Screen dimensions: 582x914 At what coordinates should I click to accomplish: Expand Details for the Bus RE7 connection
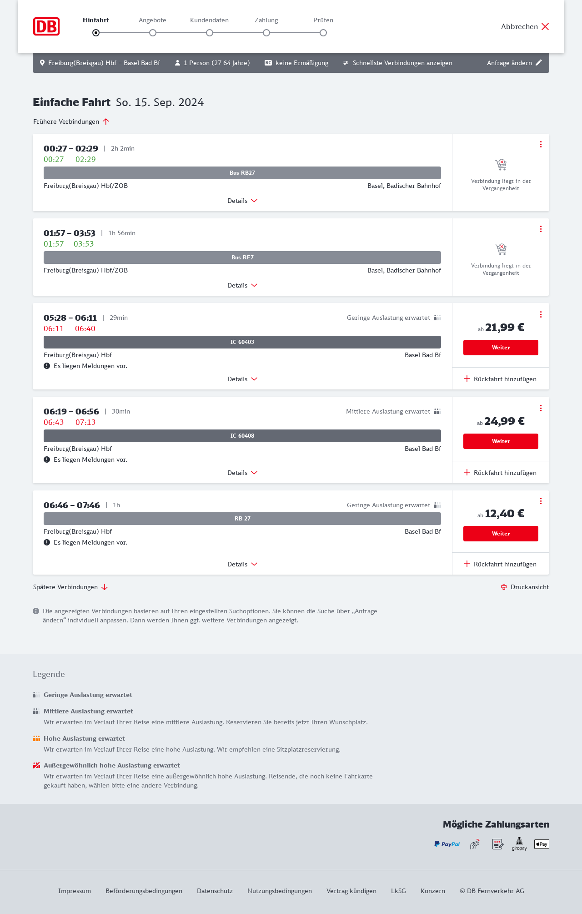click(x=242, y=285)
